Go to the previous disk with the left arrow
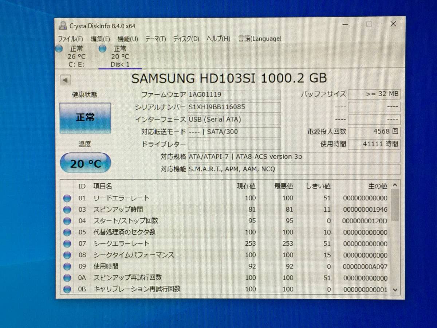Viewport: 437px width, 328px height. pyautogui.click(x=66, y=80)
